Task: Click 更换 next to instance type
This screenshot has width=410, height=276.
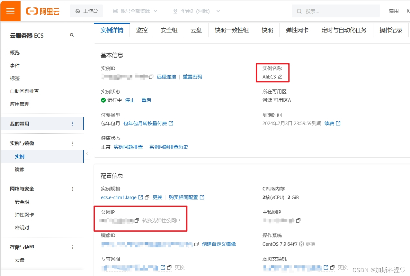Action: (x=157, y=198)
